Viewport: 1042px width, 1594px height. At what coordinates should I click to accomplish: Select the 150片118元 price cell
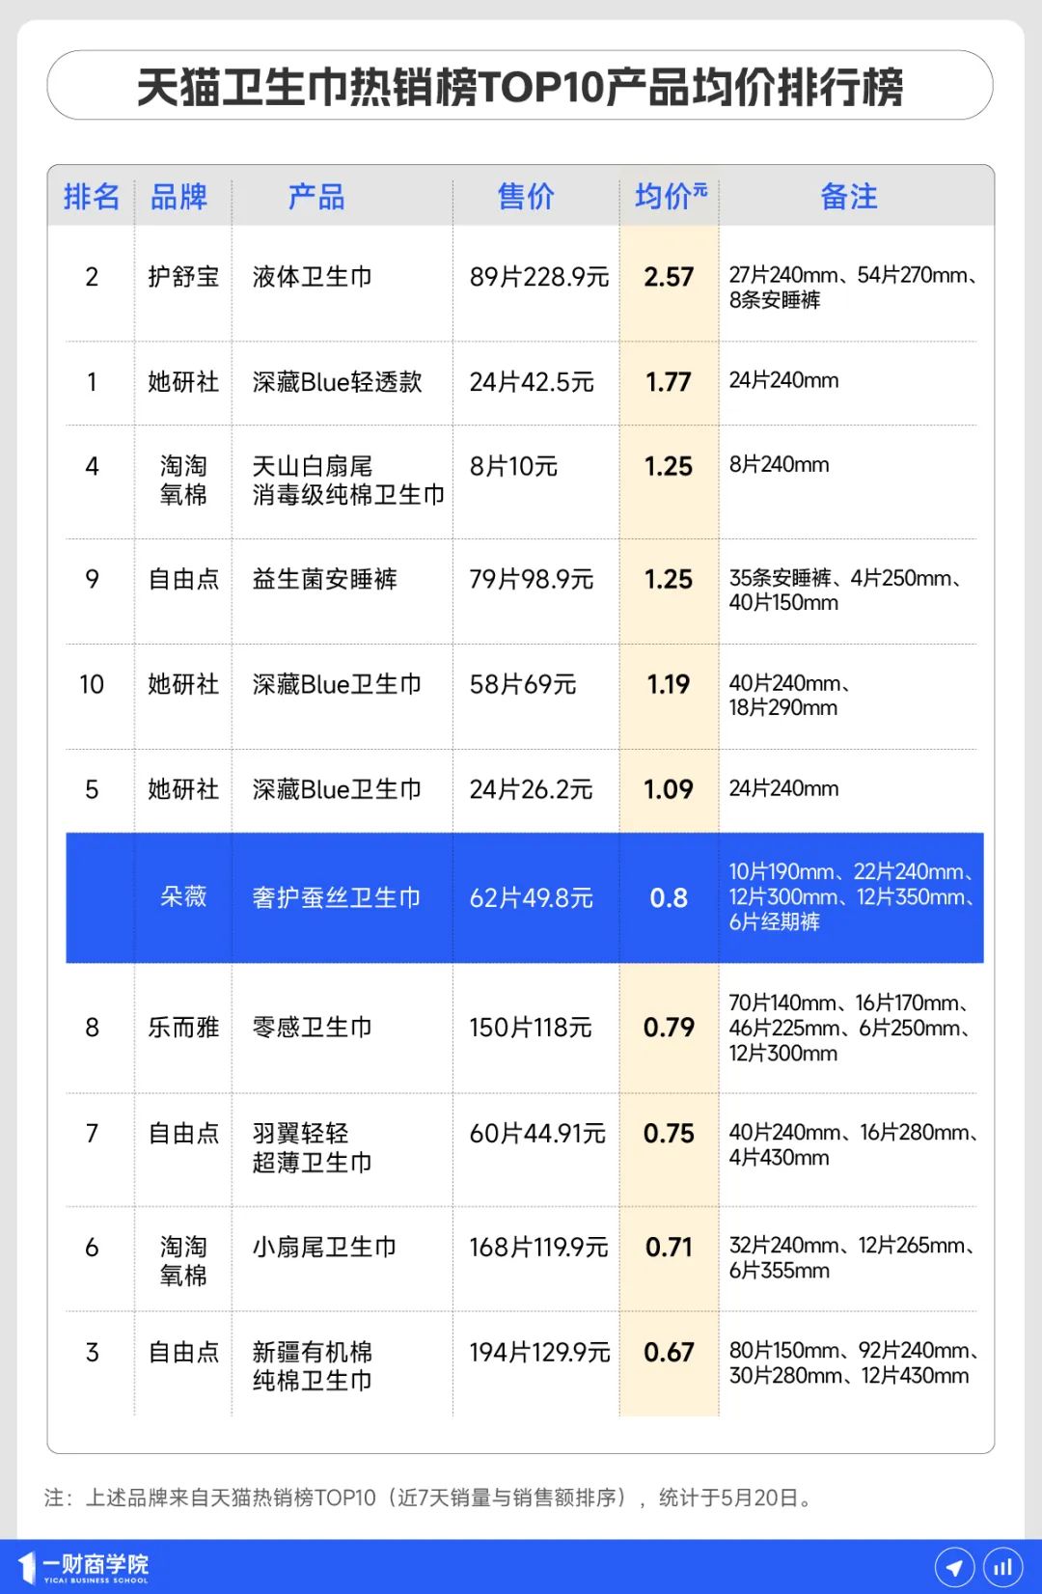point(531,1028)
